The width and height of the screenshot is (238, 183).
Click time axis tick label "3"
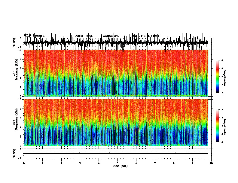click(80, 163)
